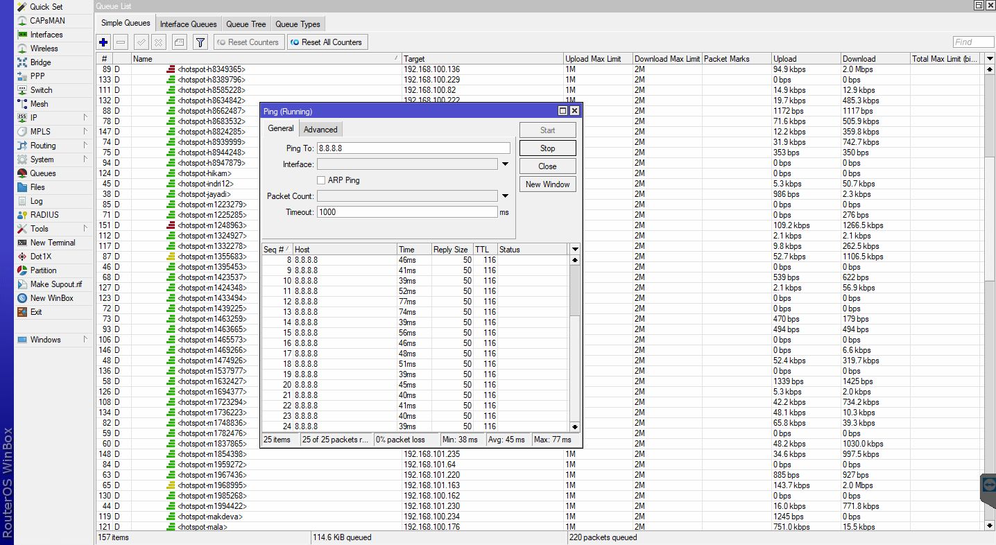Open RADIUS menu

click(44, 215)
